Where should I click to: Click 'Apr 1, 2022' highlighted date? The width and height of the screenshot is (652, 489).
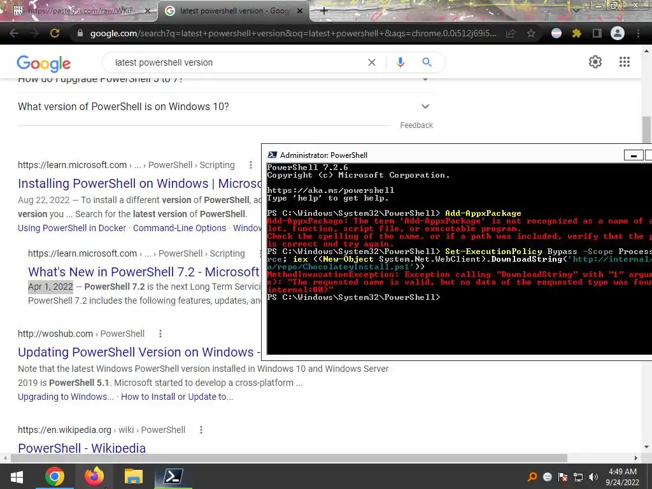50,287
